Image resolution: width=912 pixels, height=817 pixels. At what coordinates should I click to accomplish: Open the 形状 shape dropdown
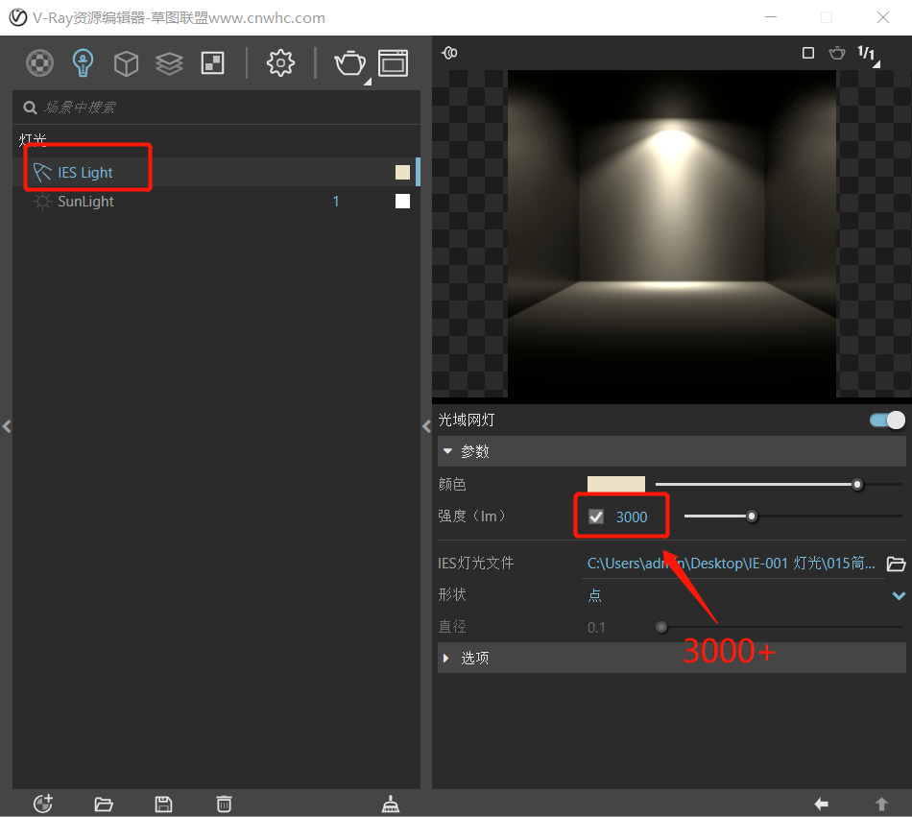[746, 595]
